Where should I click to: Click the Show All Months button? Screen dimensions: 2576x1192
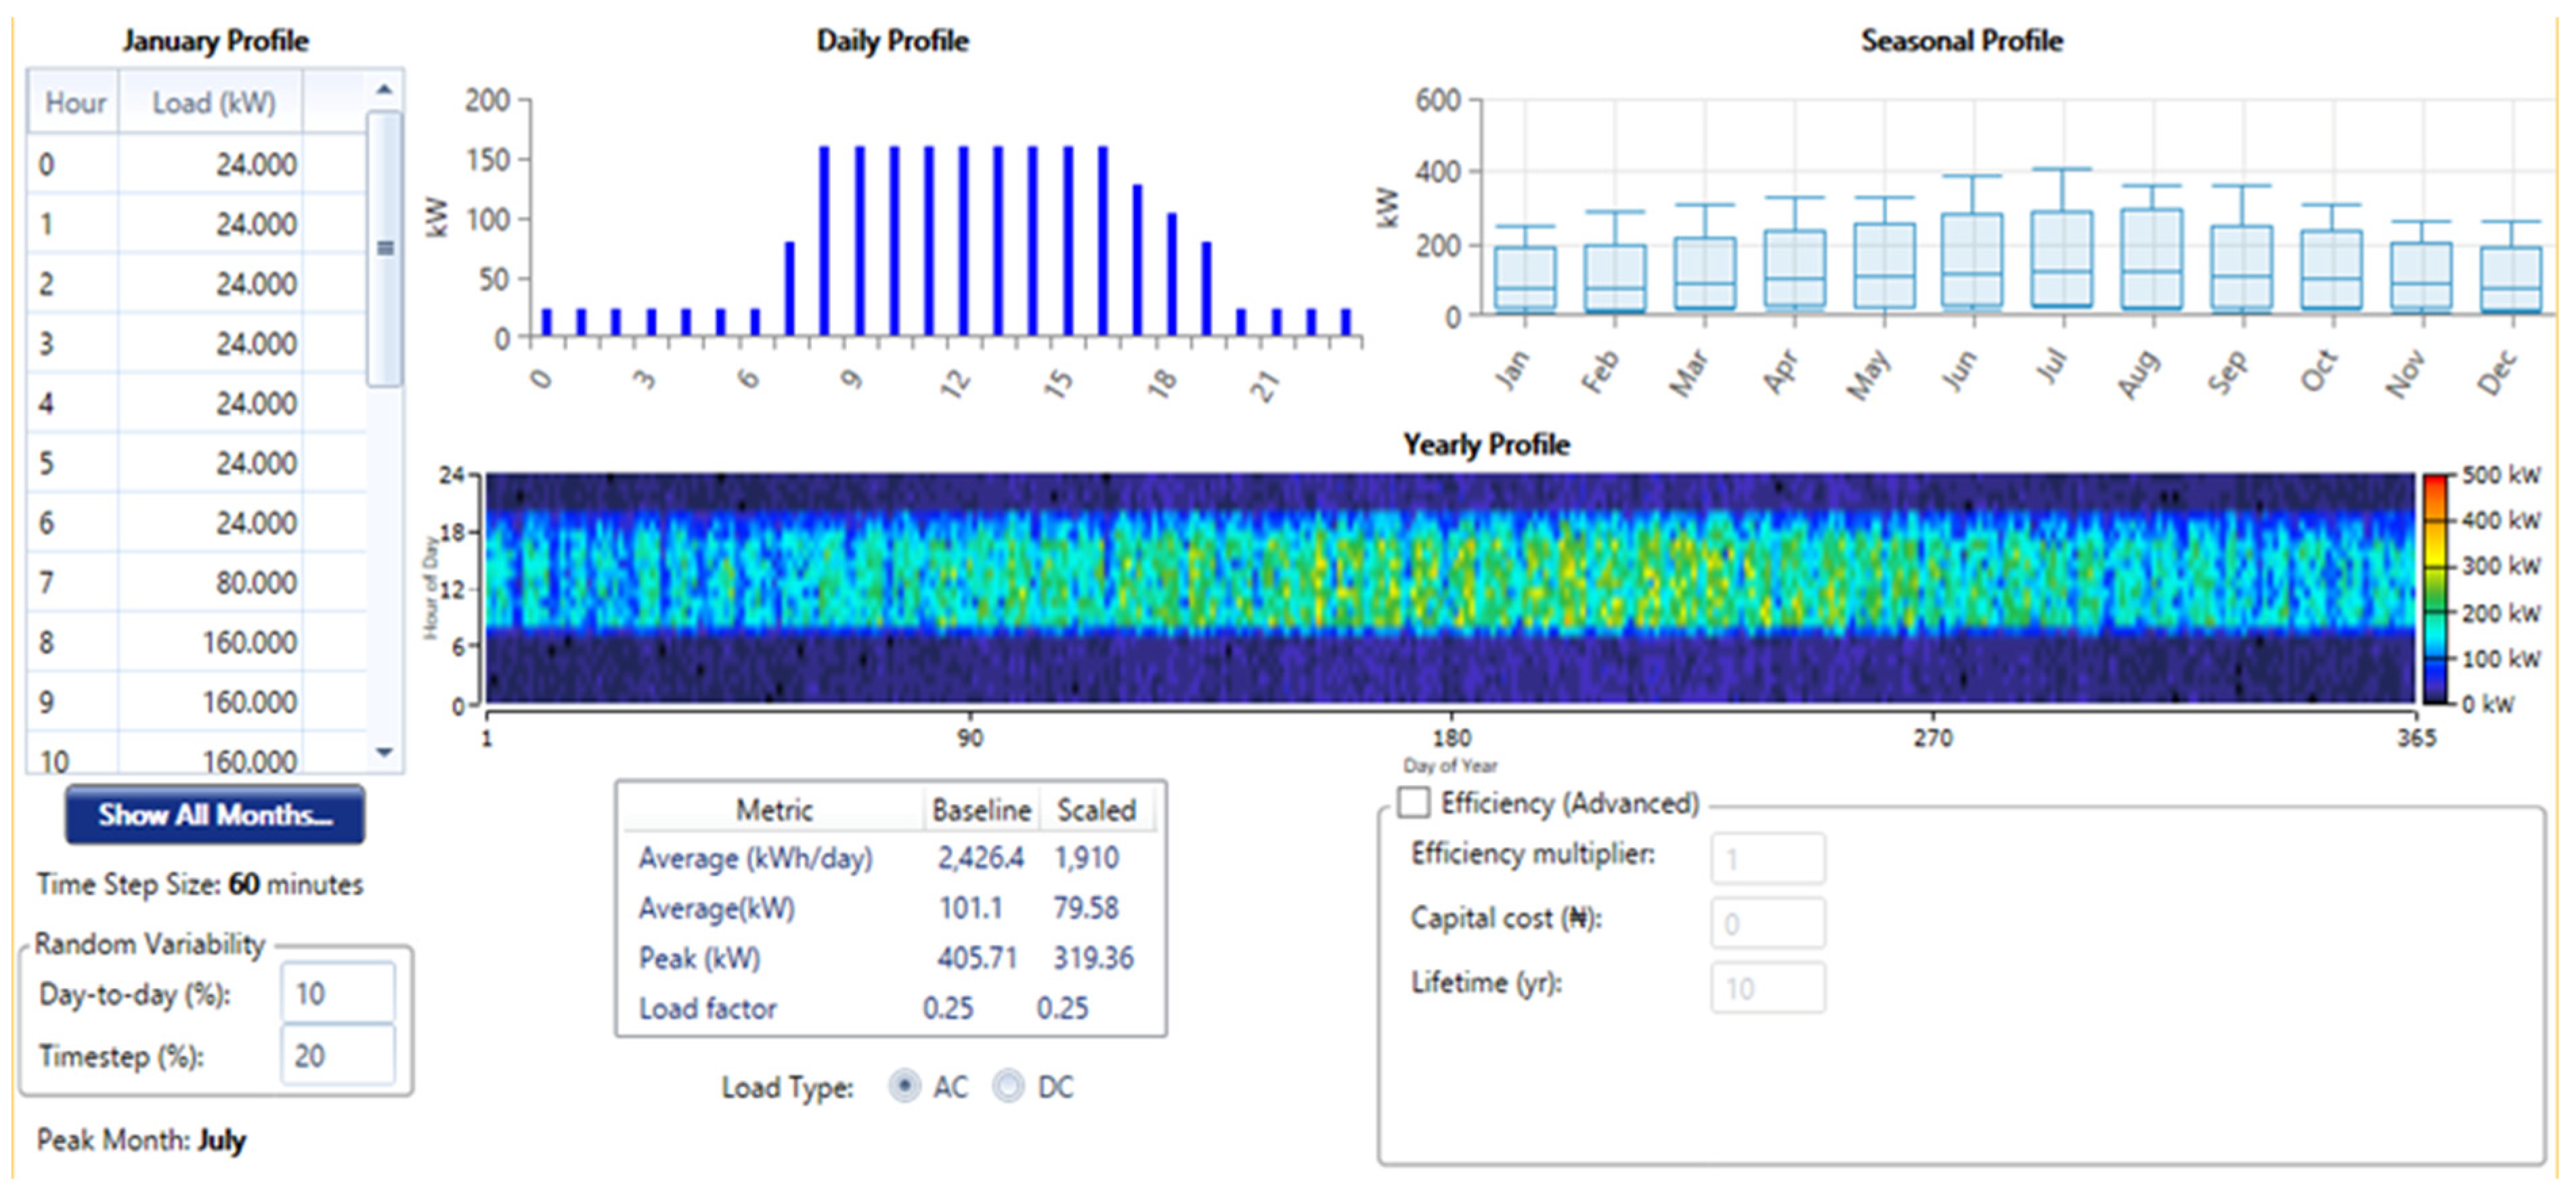pos(215,815)
